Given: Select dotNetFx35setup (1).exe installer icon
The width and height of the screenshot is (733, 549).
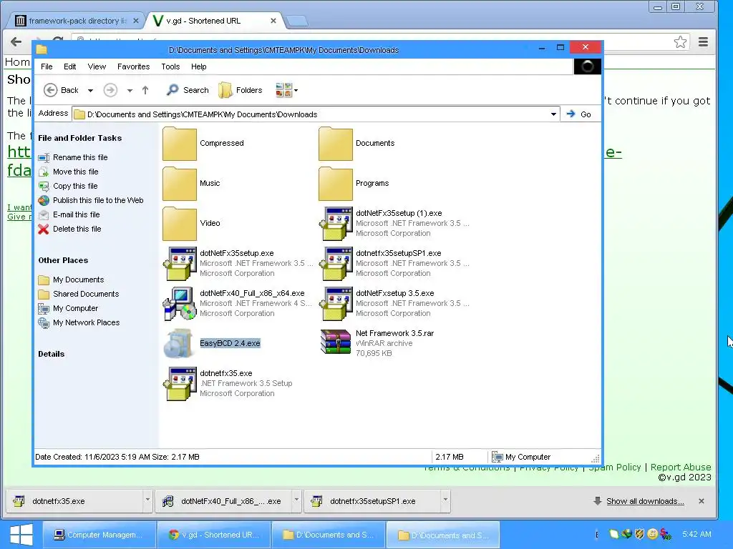Looking at the screenshot, I should click(336, 224).
